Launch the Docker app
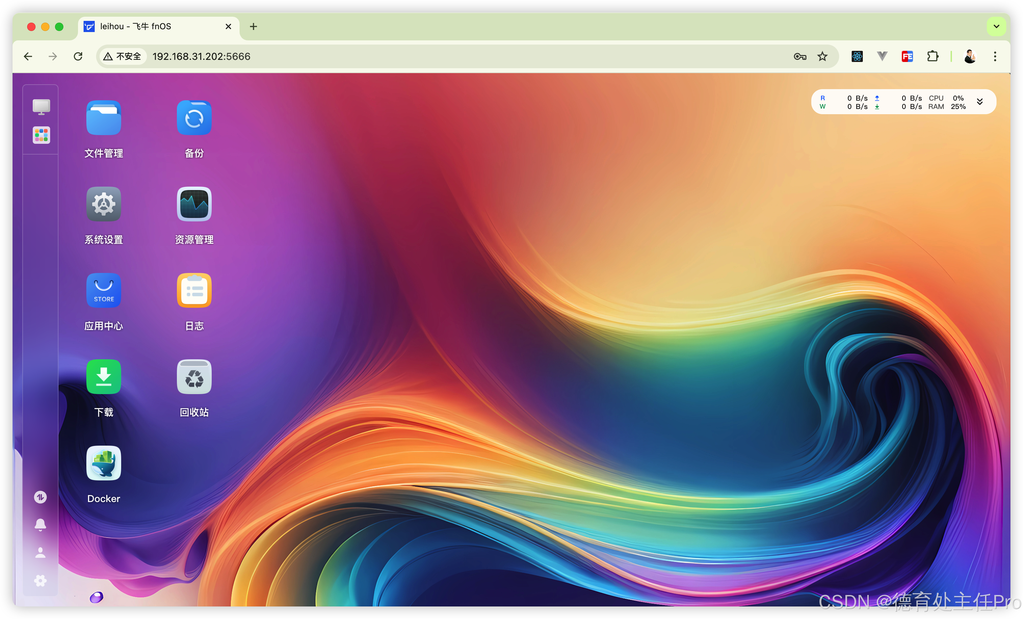The image size is (1023, 619). [x=103, y=463]
